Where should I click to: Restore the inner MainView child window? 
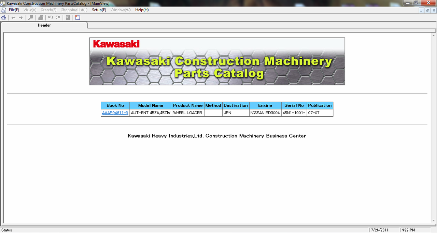tap(427, 11)
